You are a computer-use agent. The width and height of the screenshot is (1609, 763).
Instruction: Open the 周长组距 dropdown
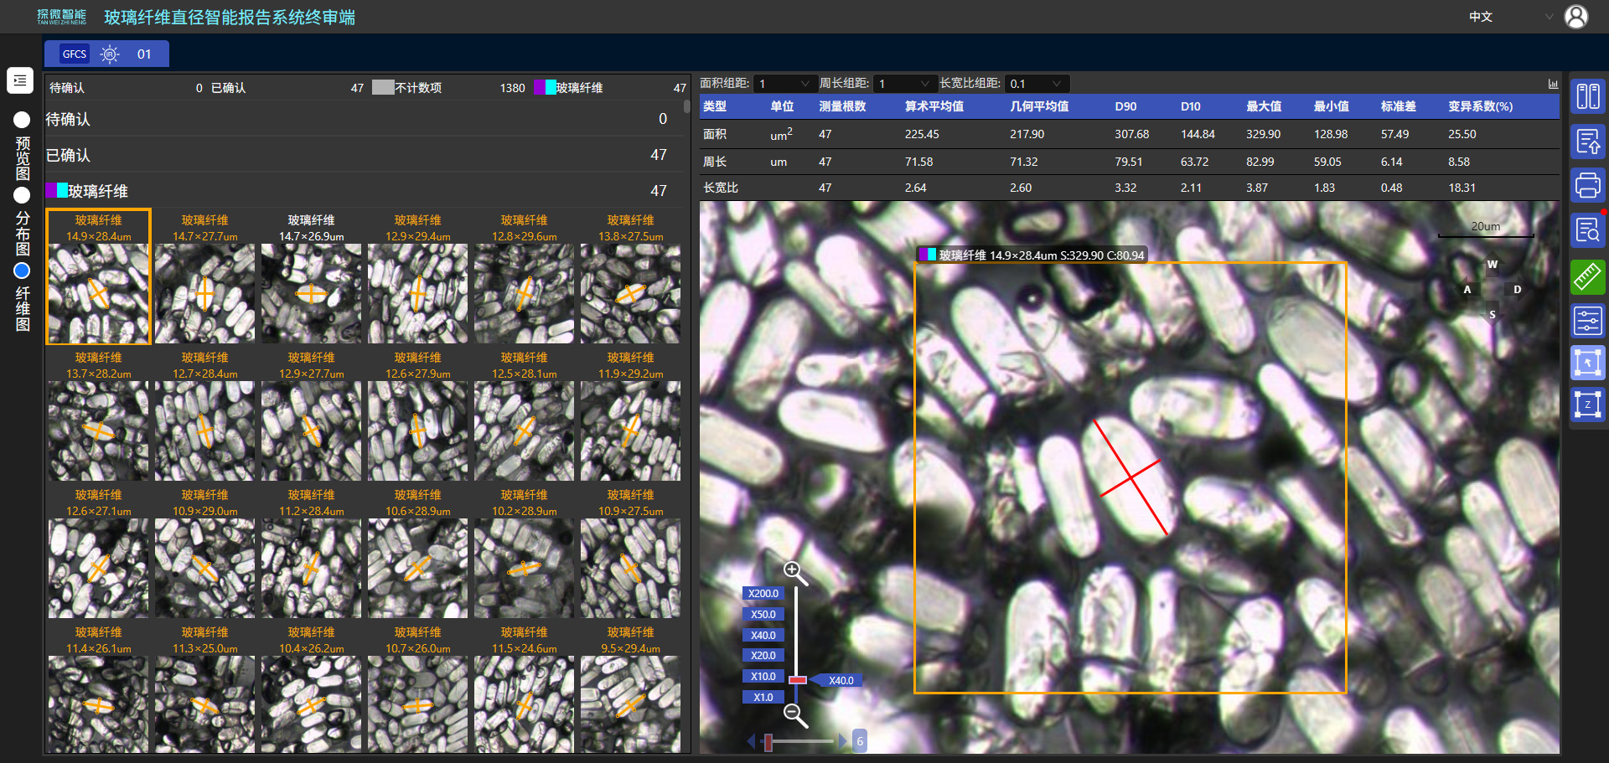pos(904,84)
